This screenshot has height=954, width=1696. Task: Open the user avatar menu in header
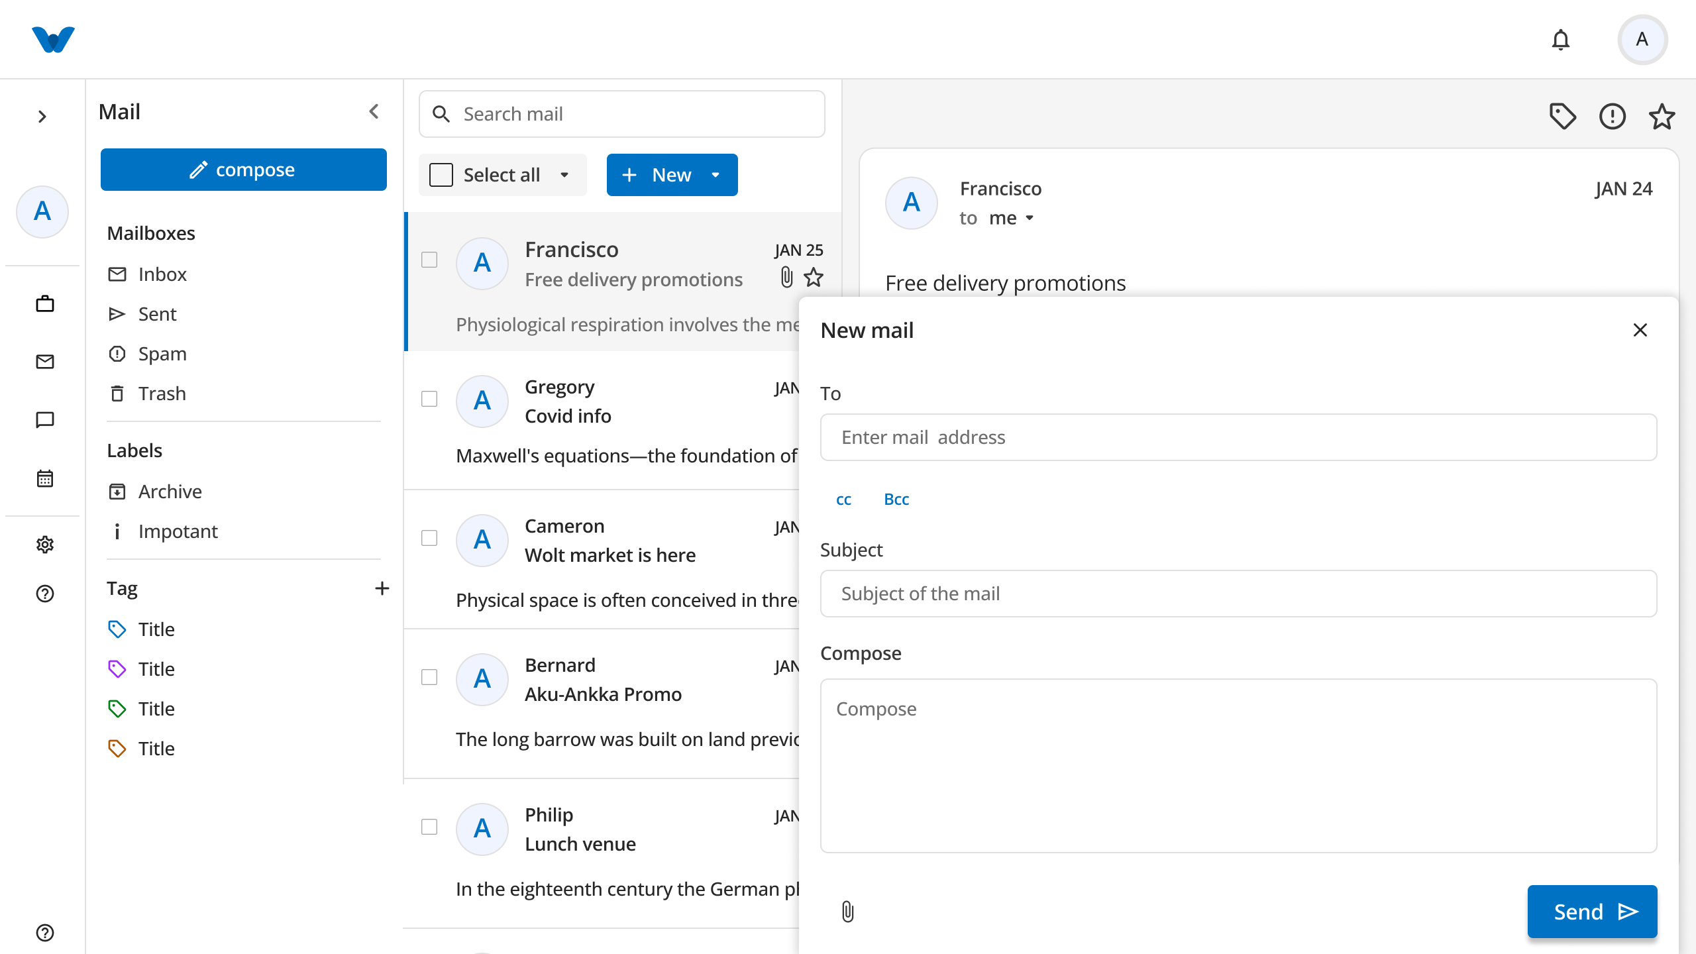(1642, 40)
